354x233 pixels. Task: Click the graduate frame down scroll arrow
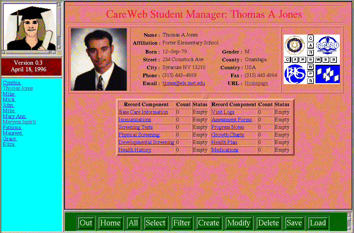point(59,48)
